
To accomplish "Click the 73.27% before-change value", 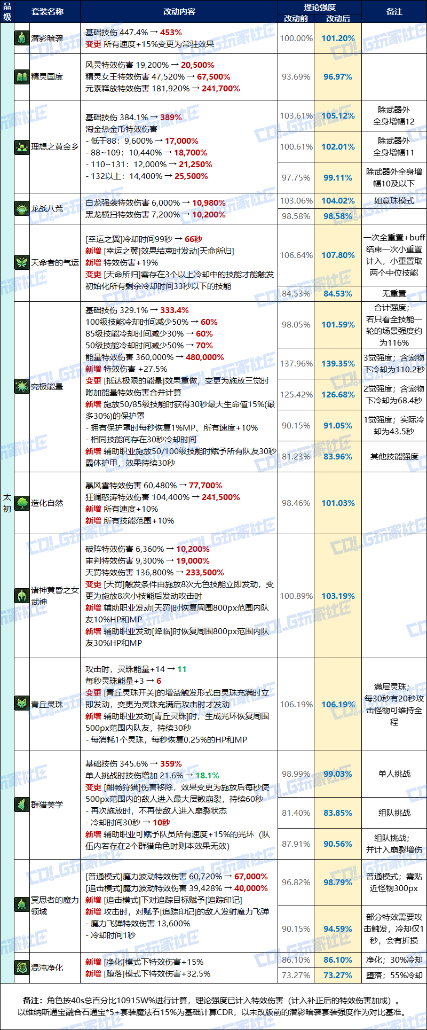I will click(296, 975).
